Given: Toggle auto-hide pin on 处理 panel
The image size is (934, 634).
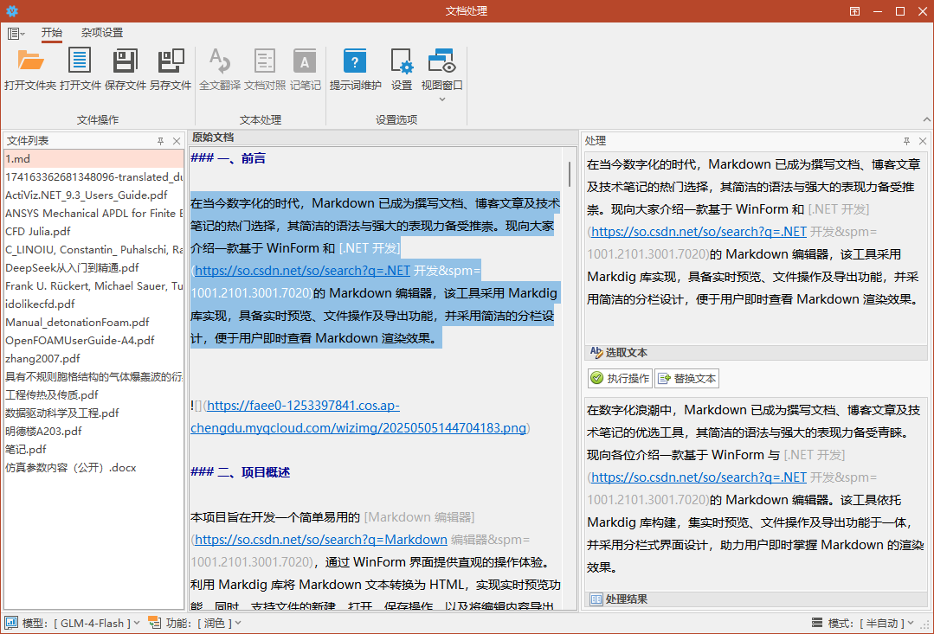Looking at the screenshot, I should pyautogui.click(x=906, y=141).
